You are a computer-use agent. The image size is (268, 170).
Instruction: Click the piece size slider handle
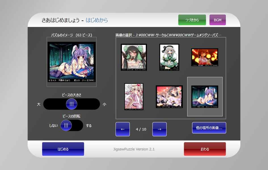tap(72, 104)
